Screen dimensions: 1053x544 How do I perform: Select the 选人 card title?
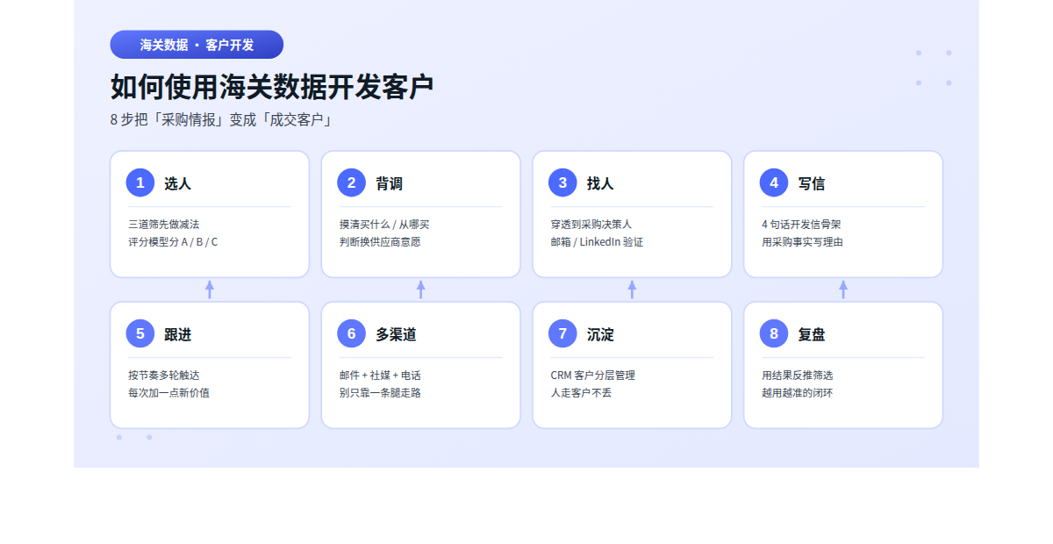[x=177, y=183]
